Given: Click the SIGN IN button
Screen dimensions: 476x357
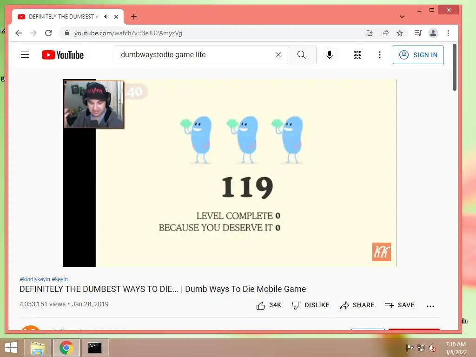Looking at the screenshot, I should point(418,55).
